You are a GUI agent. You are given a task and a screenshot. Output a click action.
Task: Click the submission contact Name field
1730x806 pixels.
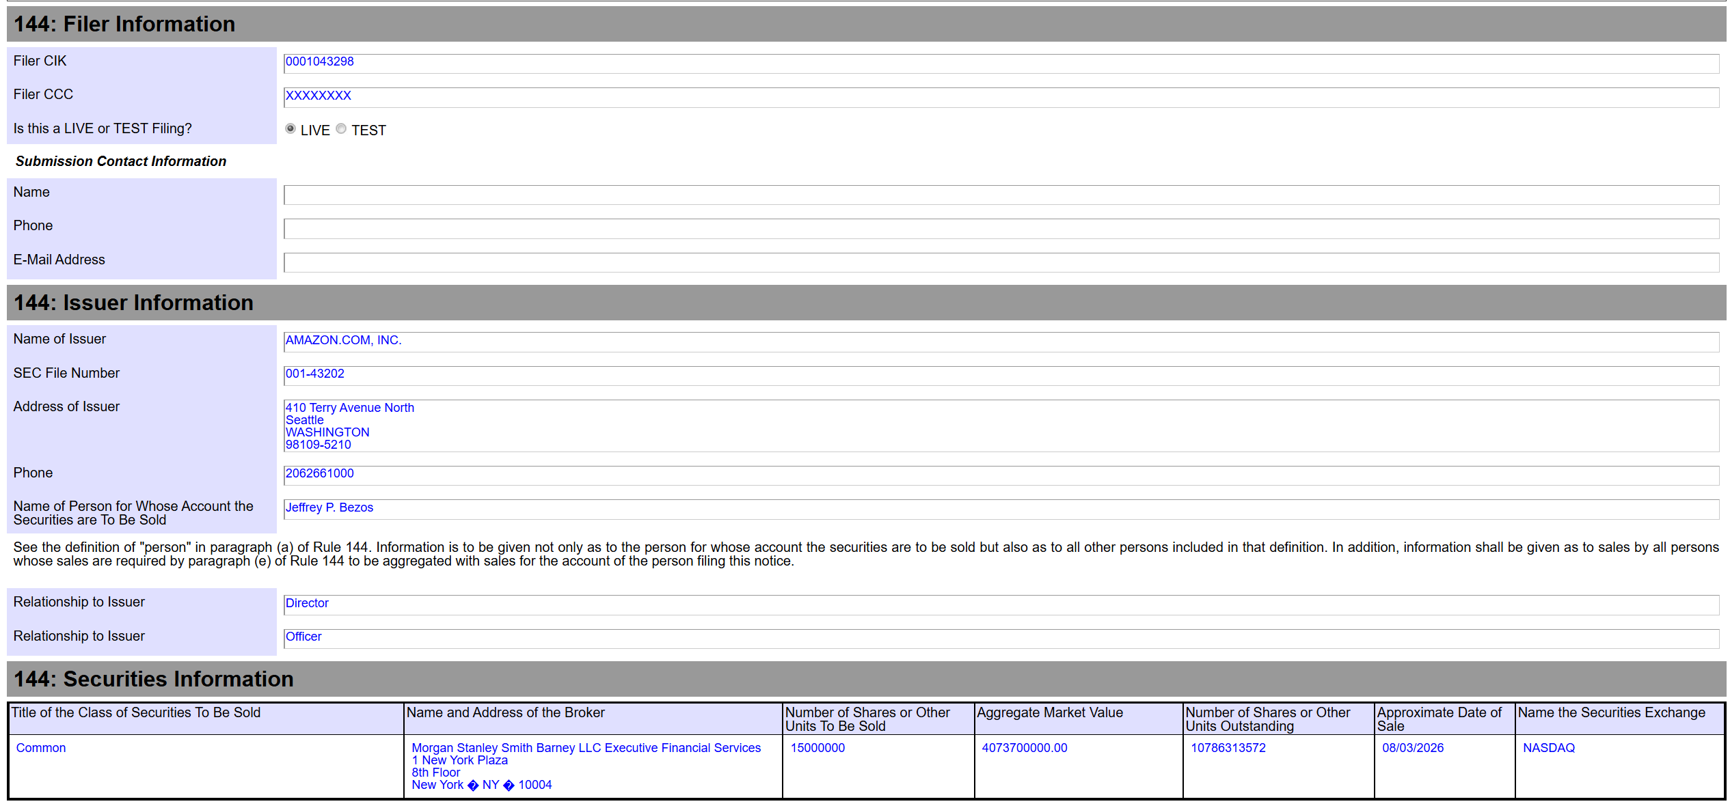click(1001, 195)
